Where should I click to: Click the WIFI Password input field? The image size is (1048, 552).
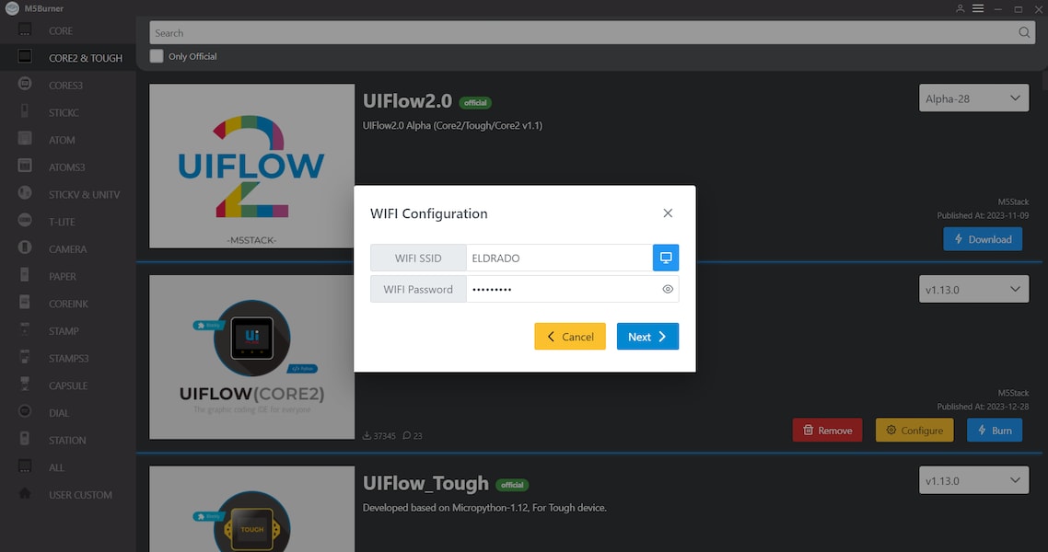[x=572, y=289]
